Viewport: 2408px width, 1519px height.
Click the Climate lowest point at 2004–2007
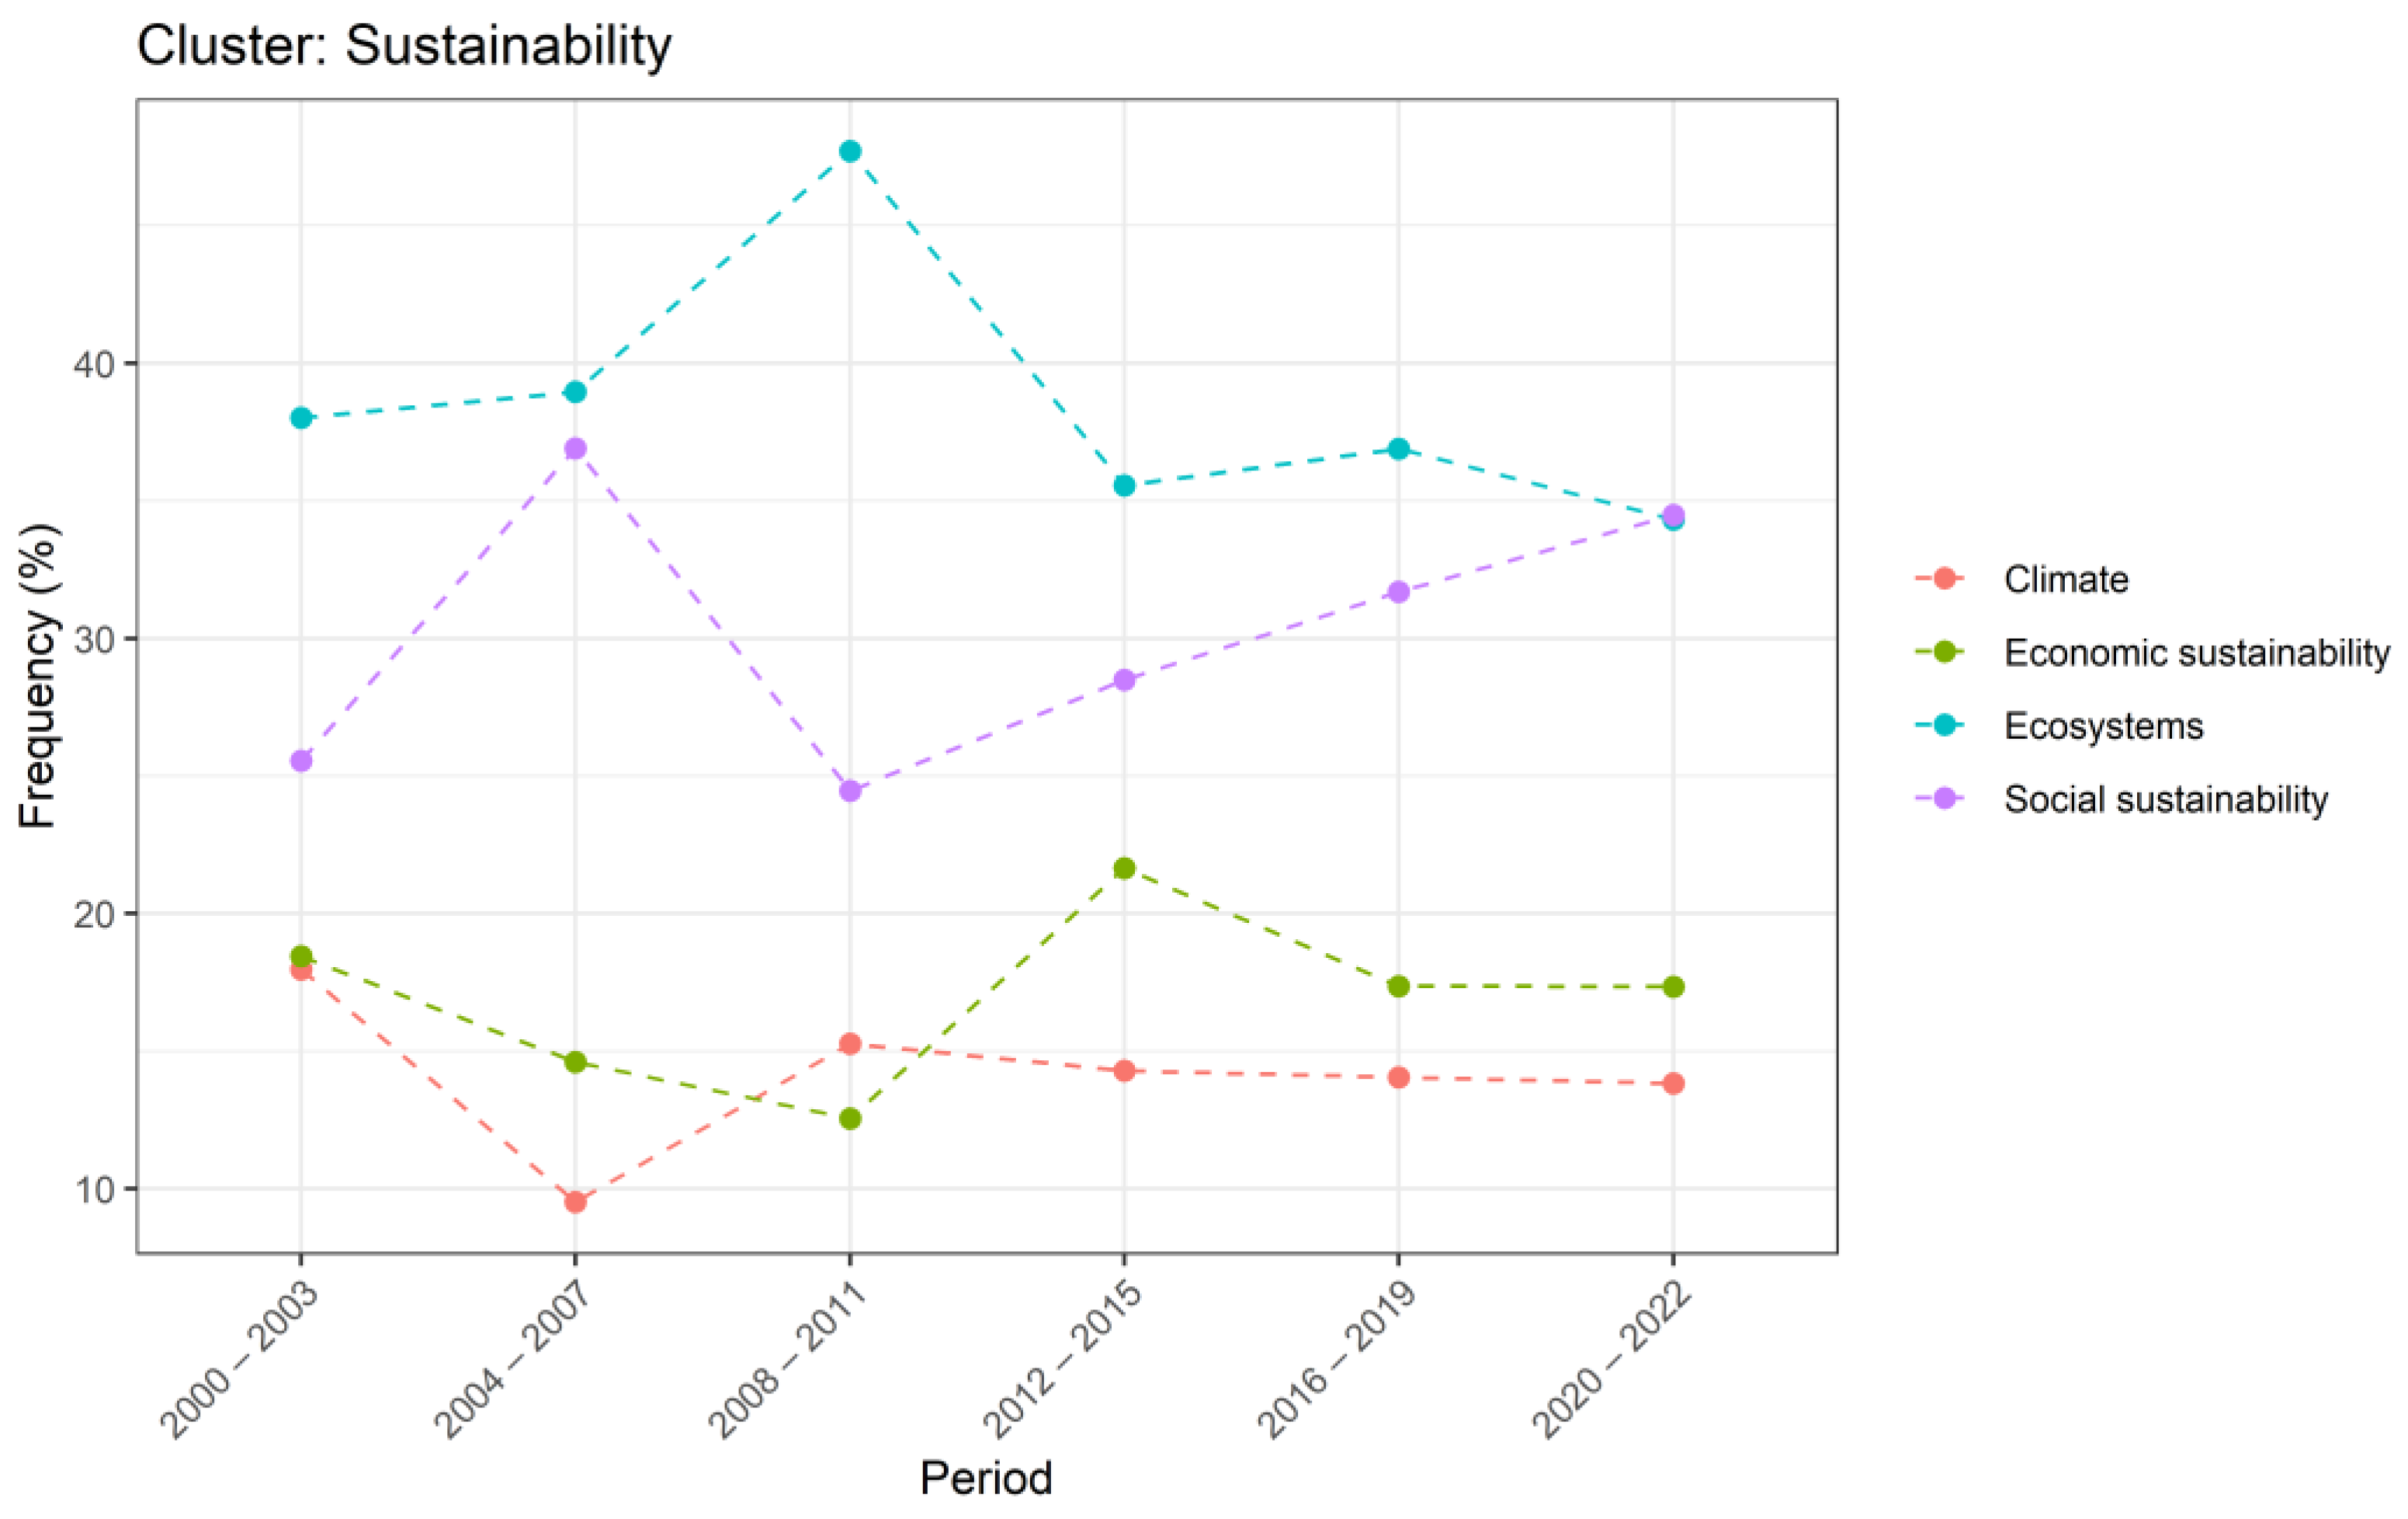point(575,1201)
